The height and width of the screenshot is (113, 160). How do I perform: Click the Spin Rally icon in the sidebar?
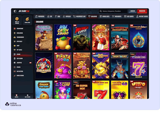(15, 41)
